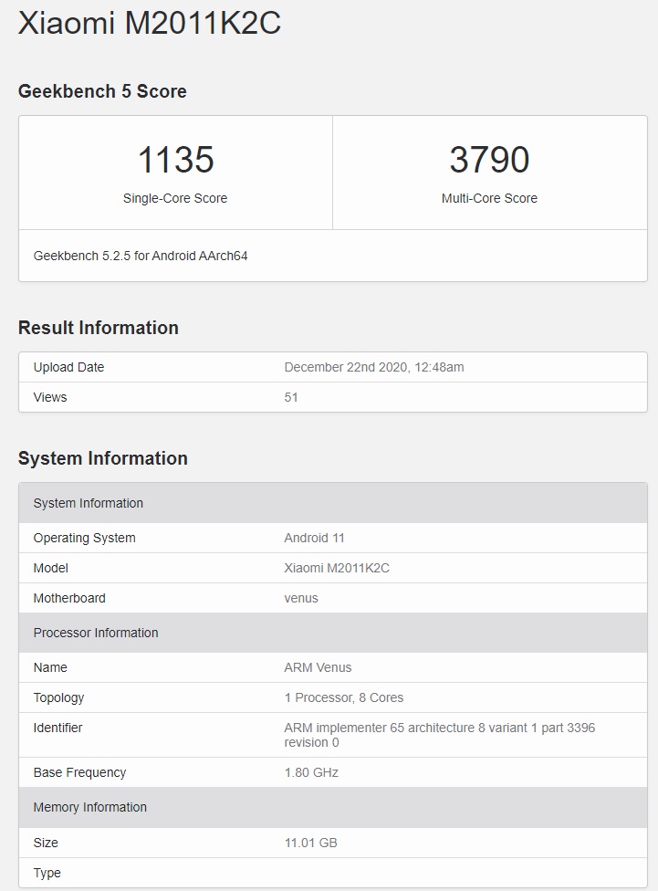
Task: Click the Model value Xiaomi M2011K2C
Action: 337,568
